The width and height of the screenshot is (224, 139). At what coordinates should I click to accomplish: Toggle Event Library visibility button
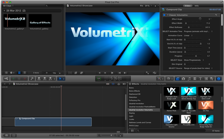(6, 73)
